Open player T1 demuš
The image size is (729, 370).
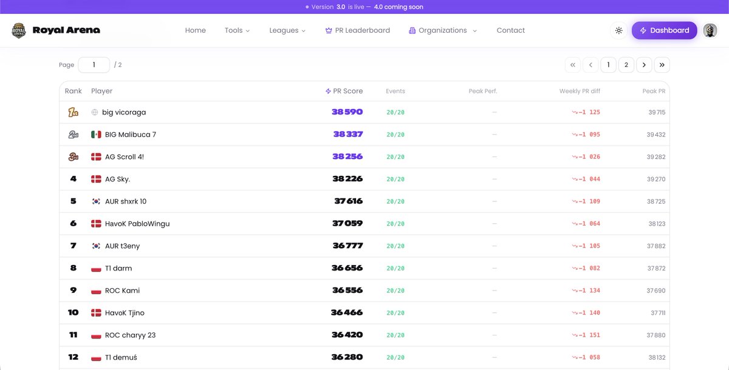pos(121,357)
